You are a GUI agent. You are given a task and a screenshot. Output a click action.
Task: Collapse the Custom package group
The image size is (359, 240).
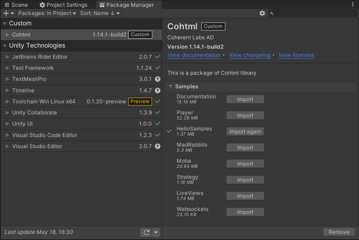pyautogui.click(x=5, y=24)
